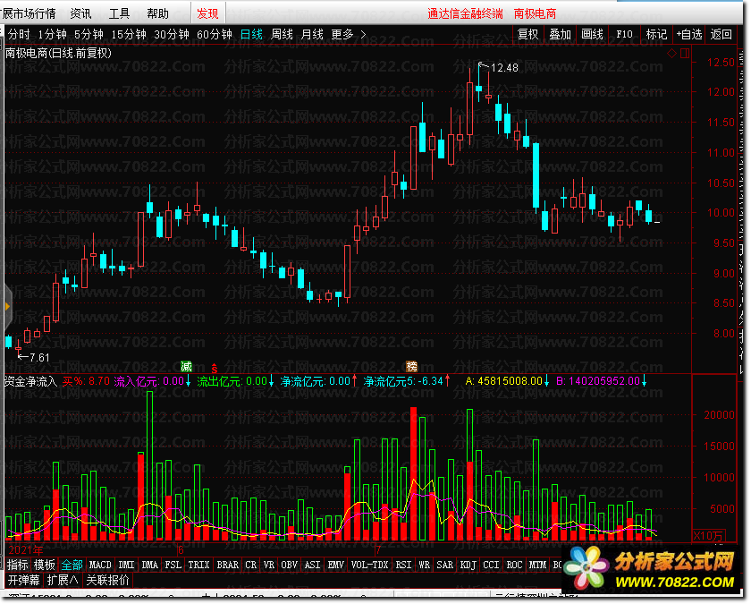Click the 复权 button
This screenshot has width=751, height=604.
(528, 35)
